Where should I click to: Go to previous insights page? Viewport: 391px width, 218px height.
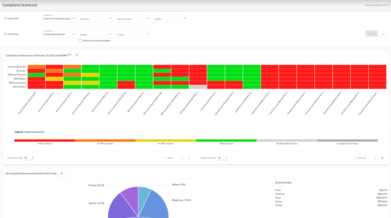tap(375, 158)
